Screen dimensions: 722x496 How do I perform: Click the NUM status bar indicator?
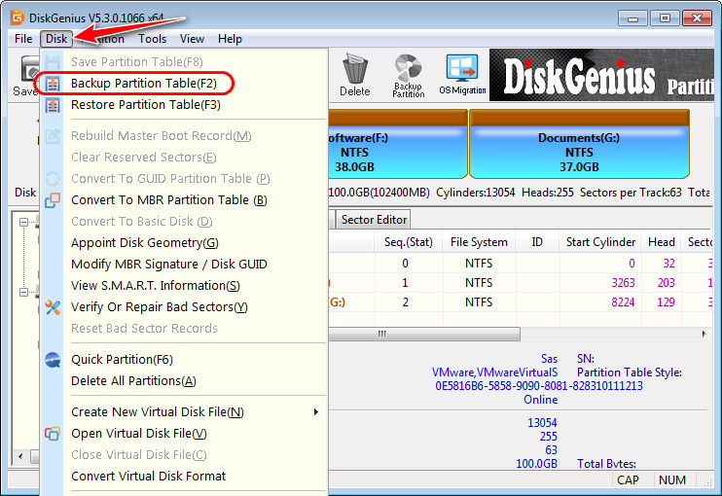tap(671, 480)
